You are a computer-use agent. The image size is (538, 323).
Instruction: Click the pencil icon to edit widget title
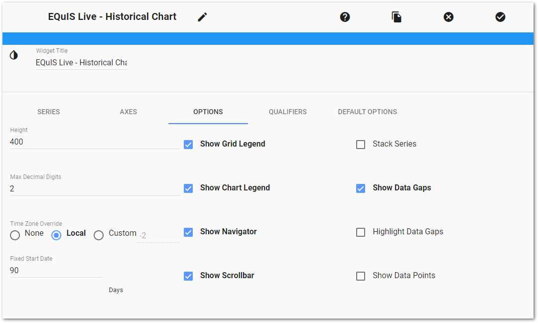click(202, 16)
